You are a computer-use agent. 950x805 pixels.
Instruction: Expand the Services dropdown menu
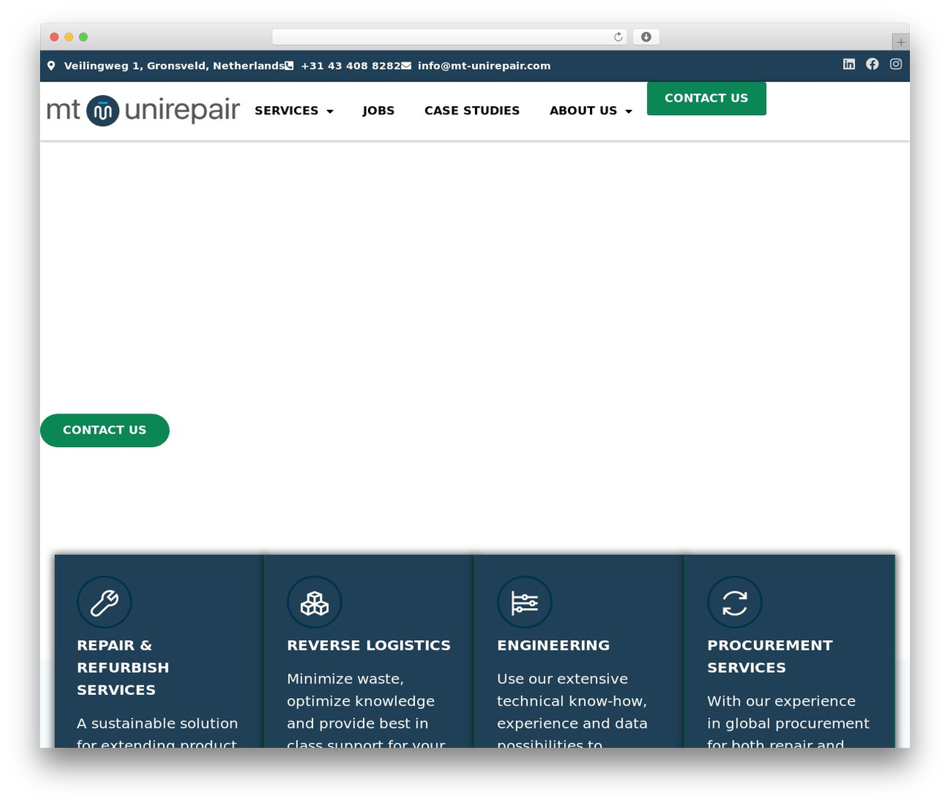click(294, 111)
